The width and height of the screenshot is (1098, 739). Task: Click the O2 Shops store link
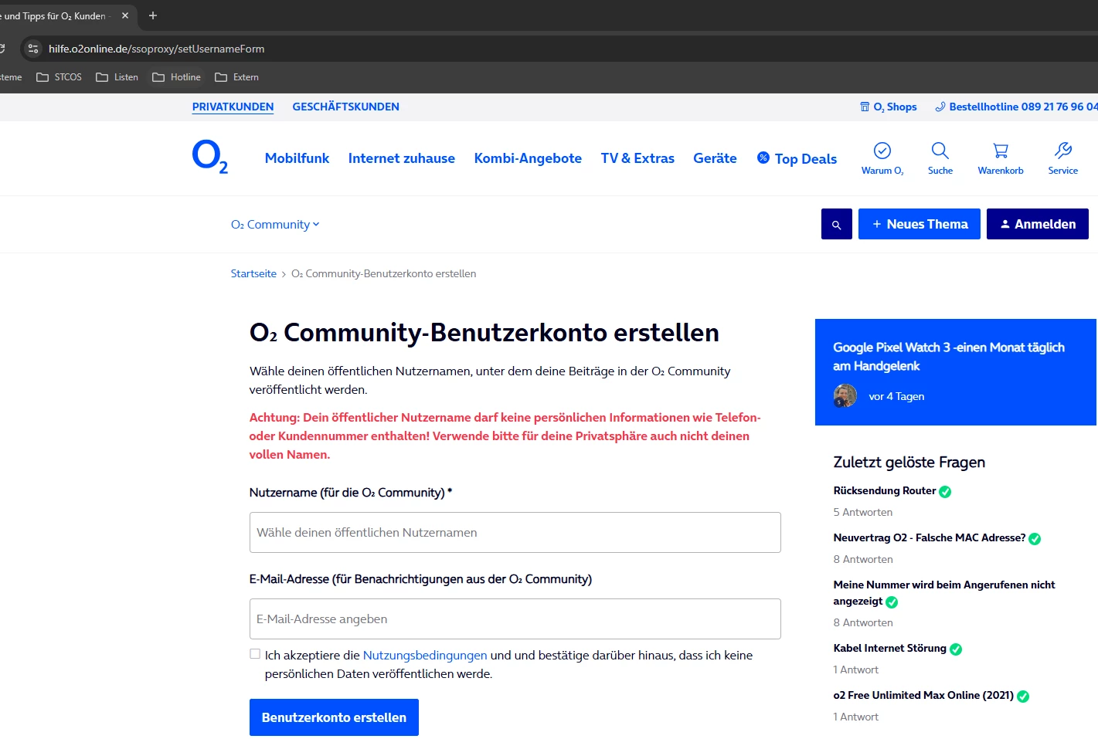[889, 107]
